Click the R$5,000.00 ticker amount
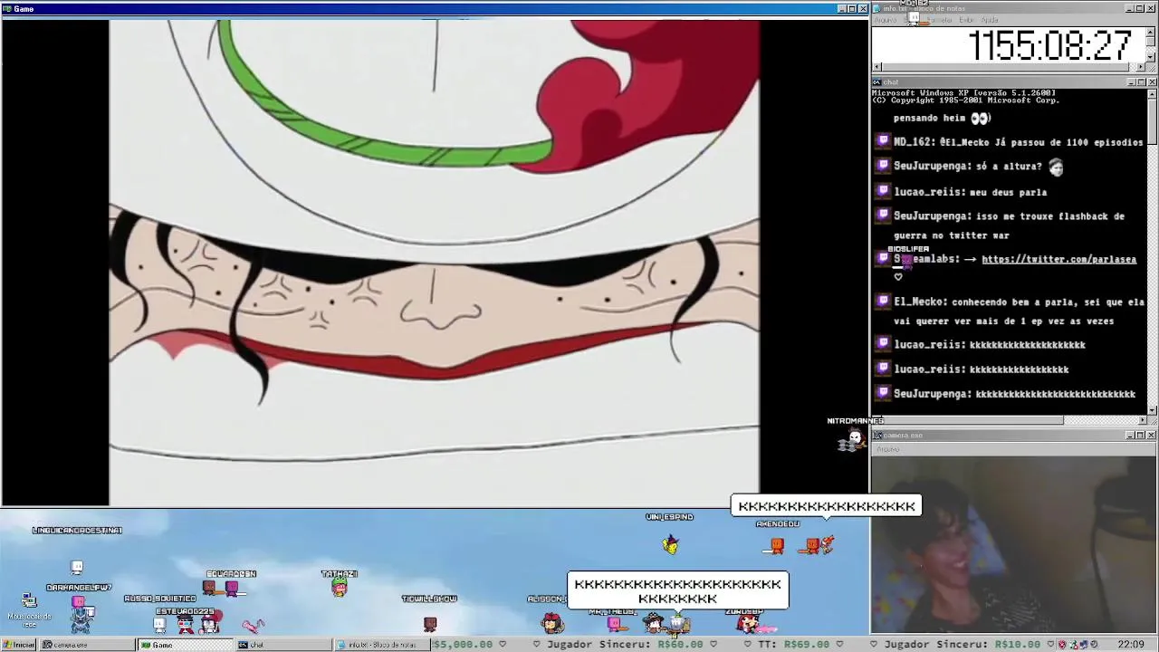This screenshot has width=1159, height=652. click(463, 645)
